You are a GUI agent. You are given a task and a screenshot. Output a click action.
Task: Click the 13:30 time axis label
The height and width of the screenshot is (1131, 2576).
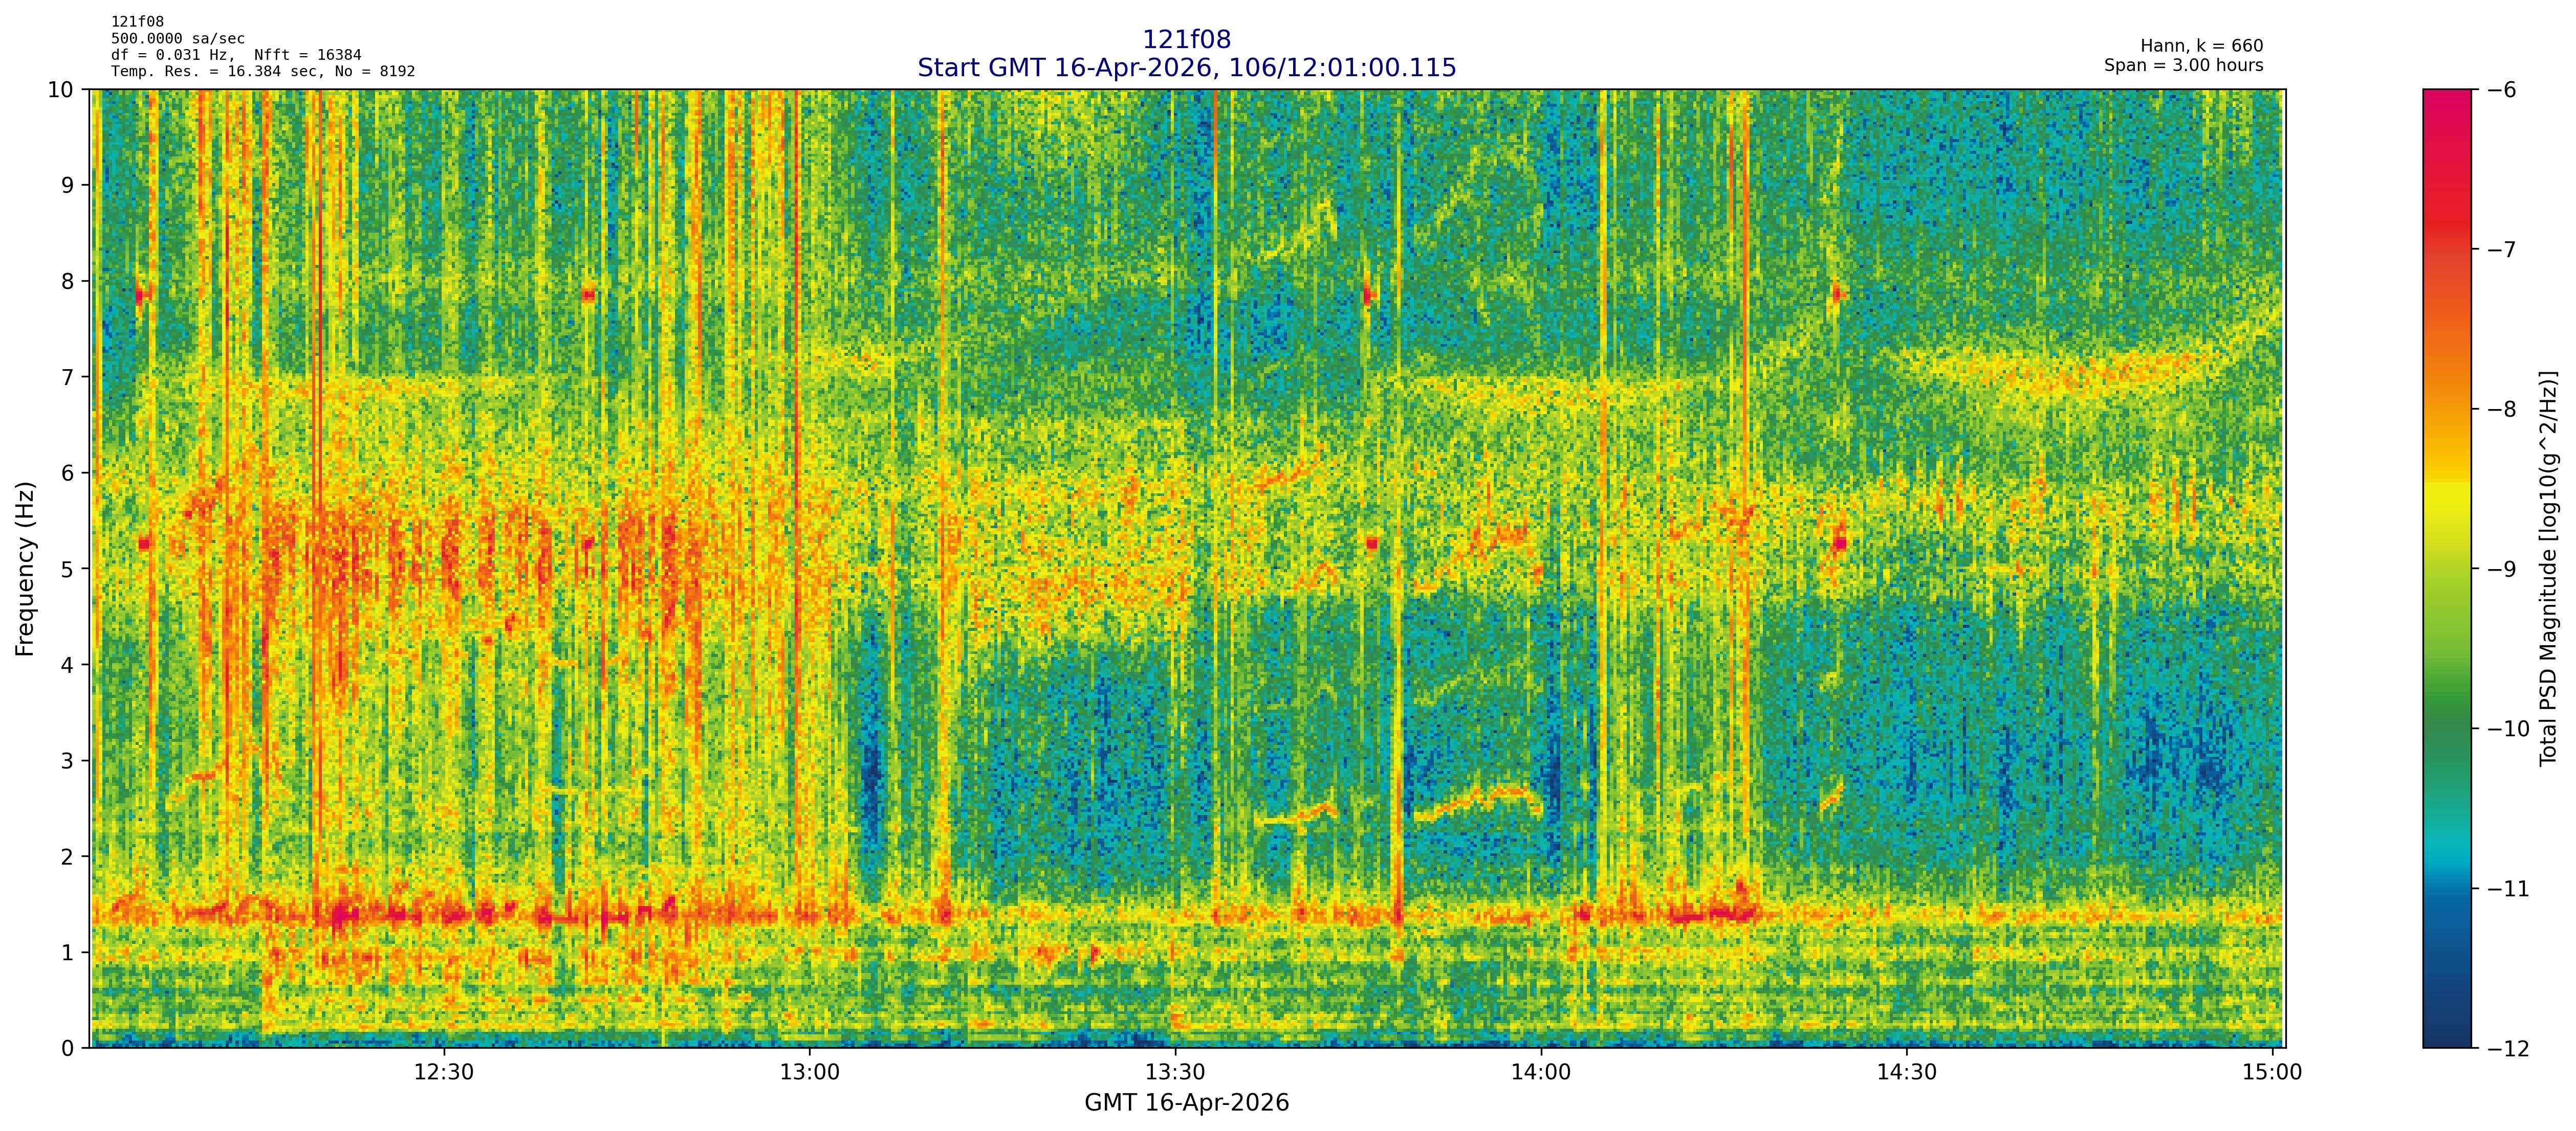point(1175,1073)
